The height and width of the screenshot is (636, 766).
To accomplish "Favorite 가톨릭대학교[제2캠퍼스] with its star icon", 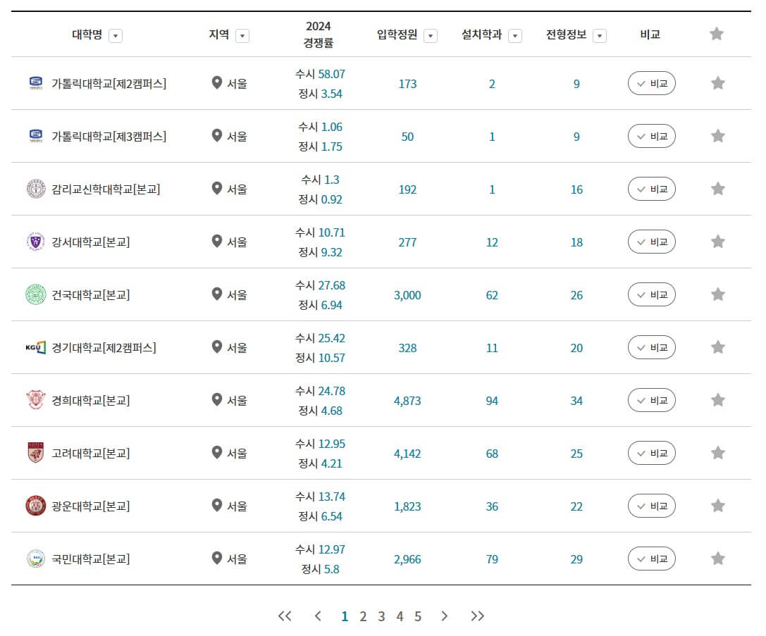I will 717,83.
